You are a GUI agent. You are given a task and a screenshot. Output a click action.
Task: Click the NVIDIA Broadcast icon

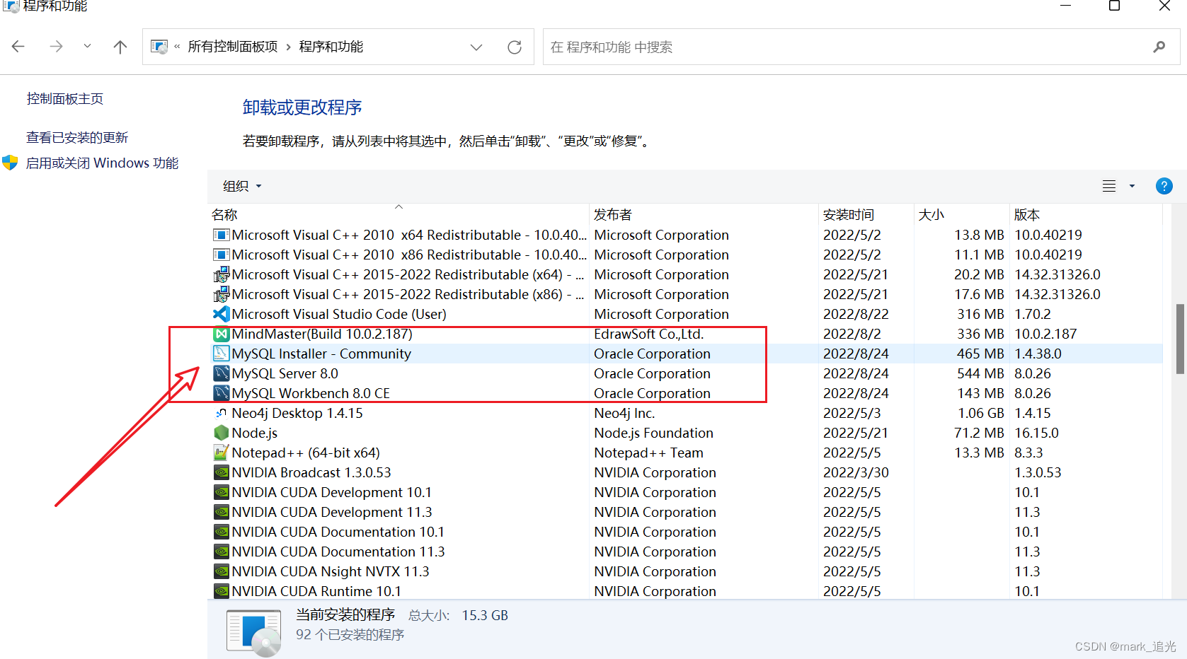pos(222,472)
